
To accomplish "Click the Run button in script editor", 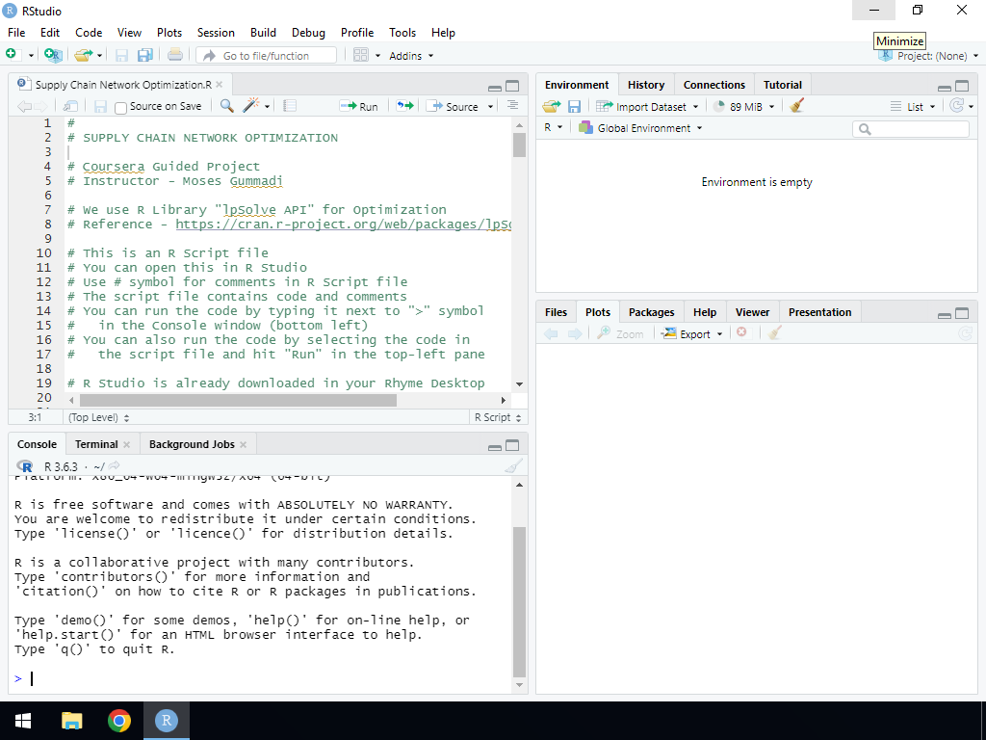I will click(359, 106).
